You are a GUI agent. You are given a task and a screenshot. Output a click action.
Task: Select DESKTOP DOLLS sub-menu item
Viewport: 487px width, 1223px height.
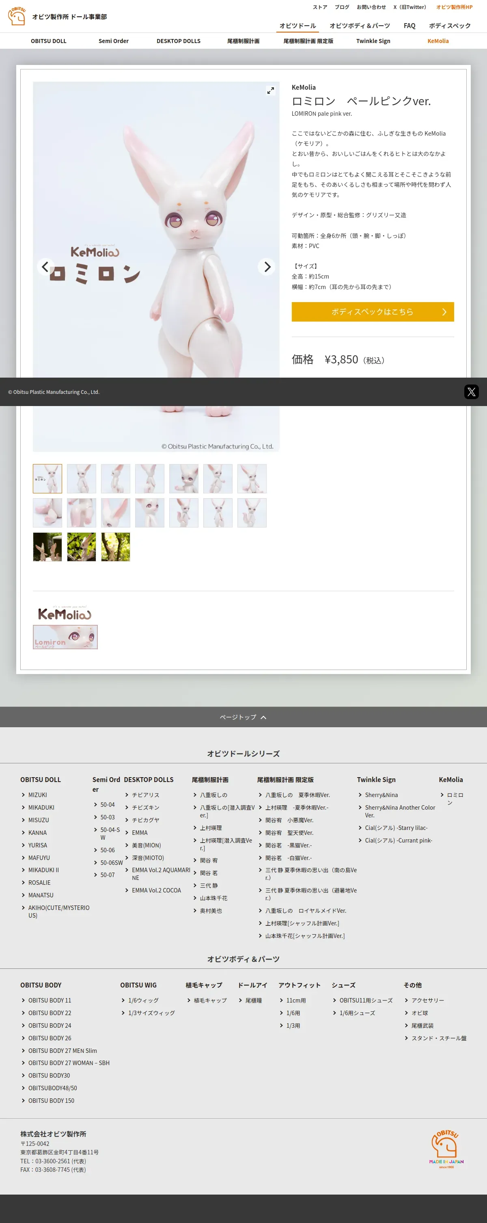[x=179, y=41]
